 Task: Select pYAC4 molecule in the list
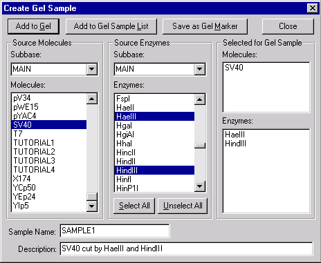tap(49, 116)
